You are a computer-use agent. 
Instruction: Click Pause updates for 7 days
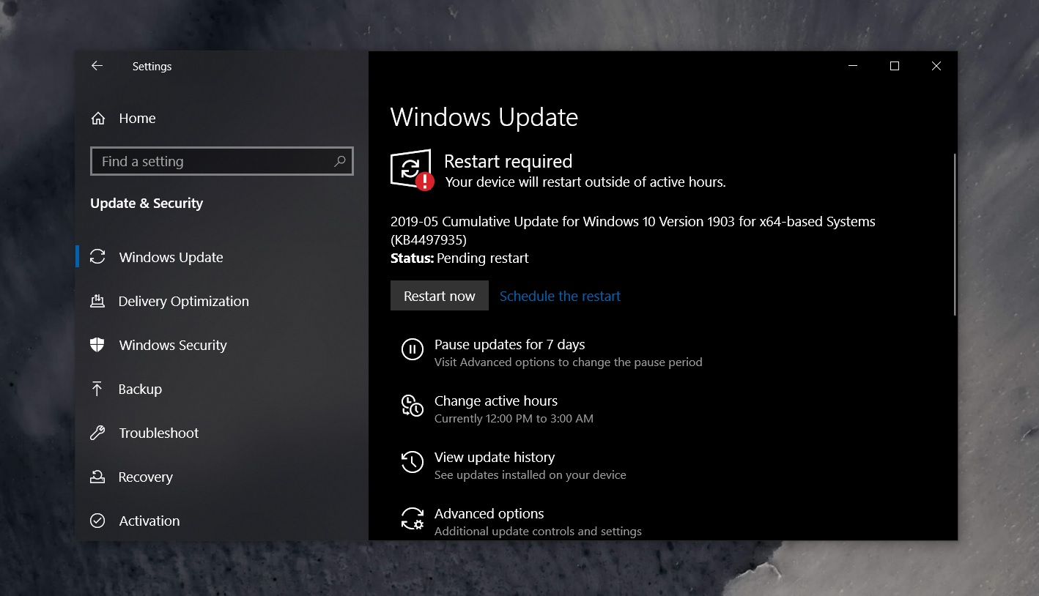click(x=509, y=344)
